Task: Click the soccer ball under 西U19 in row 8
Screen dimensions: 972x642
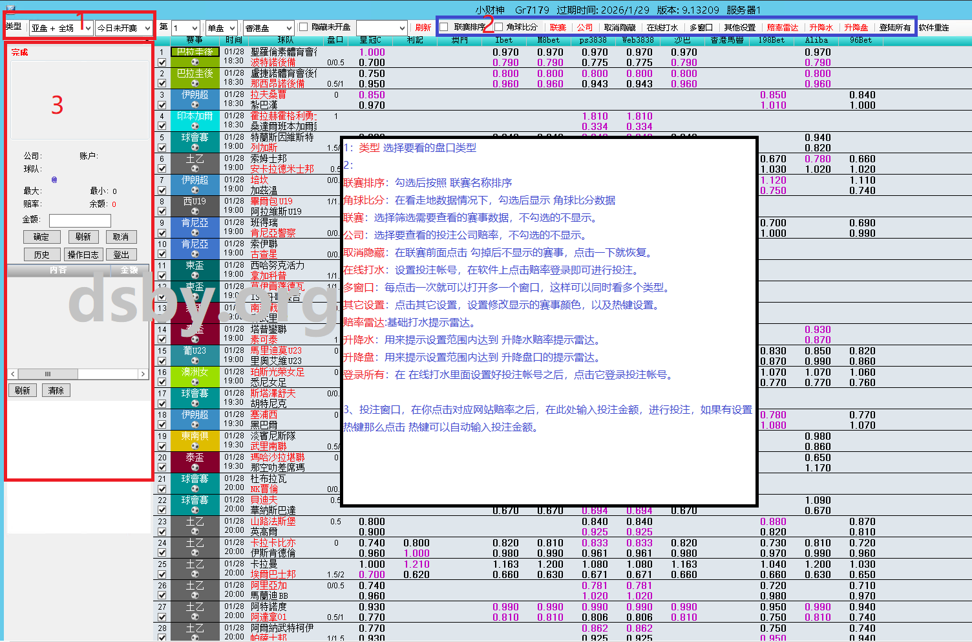Action: 195,211
